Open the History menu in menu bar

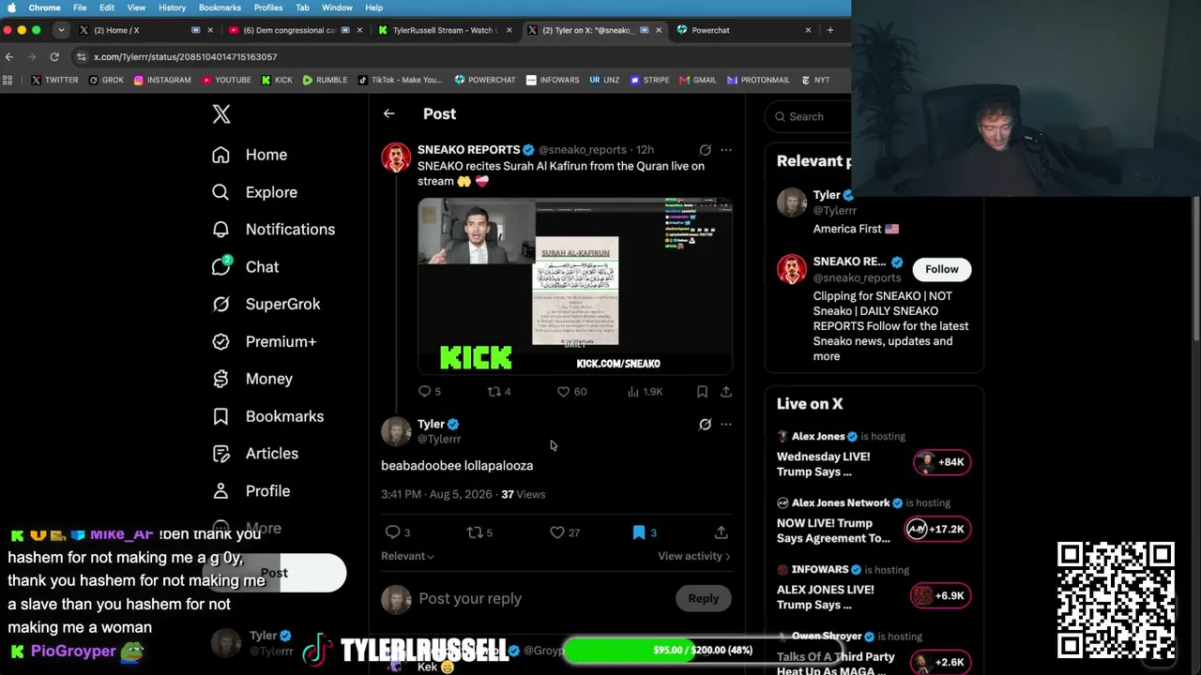pyautogui.click(x=172, y=7)
